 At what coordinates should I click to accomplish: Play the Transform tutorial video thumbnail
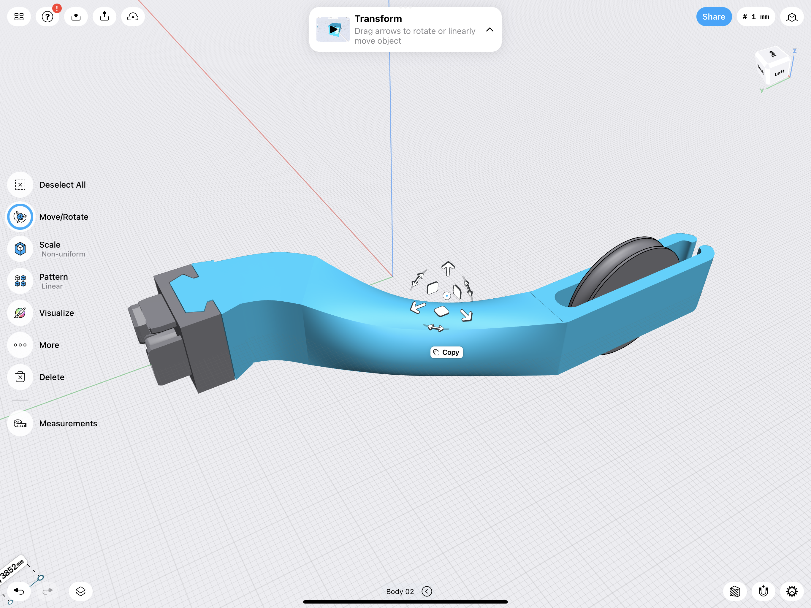333,29
